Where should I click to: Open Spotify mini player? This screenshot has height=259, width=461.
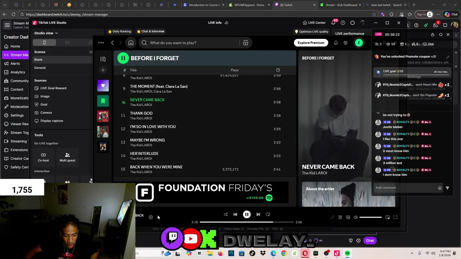pyautogui.click(x=388, y=217)
